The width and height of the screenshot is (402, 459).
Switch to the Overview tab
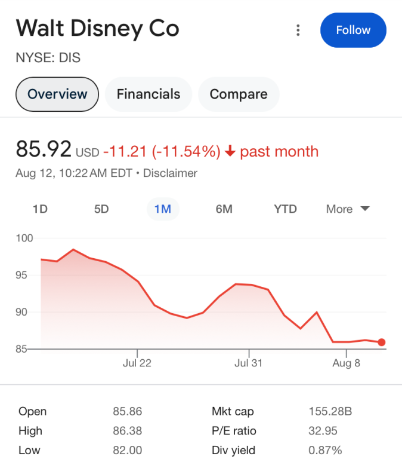coord(57,94)
